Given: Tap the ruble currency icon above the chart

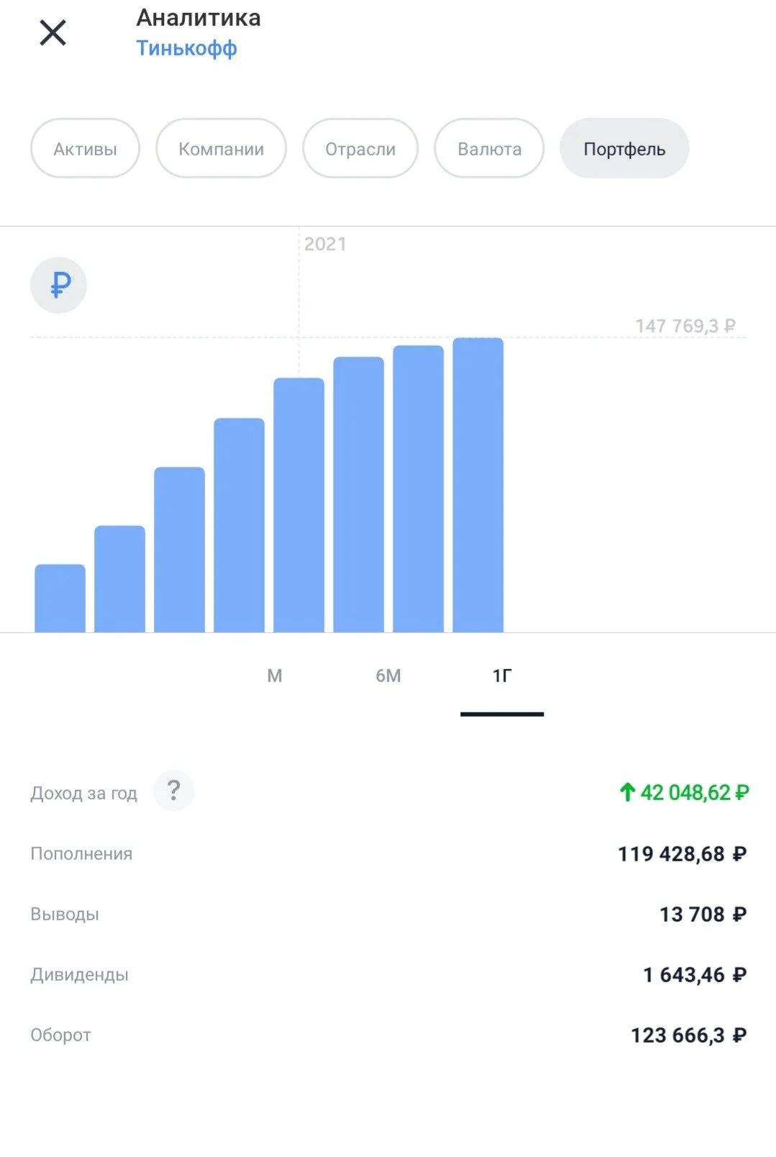Looking at the screenshot, I should pos(58,285).
